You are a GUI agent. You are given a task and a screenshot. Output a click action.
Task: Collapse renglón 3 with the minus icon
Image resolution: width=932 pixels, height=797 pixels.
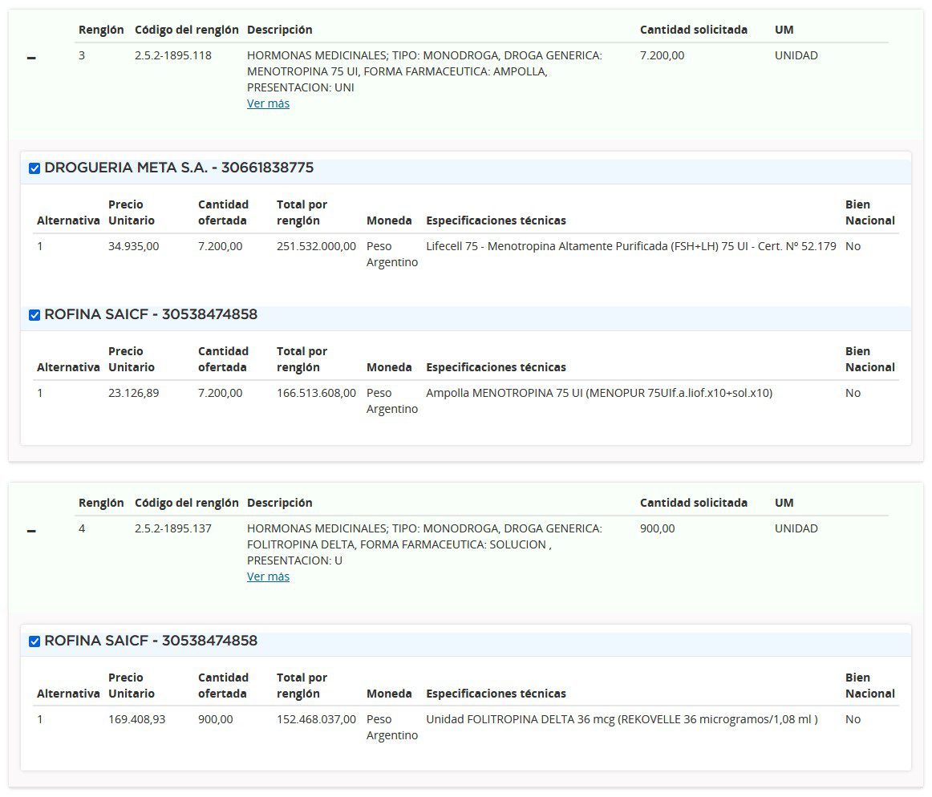coord(31,59)
